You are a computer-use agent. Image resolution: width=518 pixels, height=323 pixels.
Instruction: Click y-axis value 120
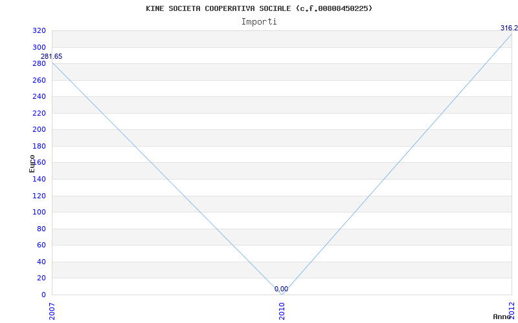coord(39,196)
